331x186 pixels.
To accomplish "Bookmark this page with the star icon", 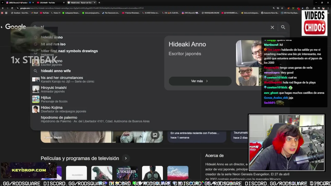I will click(282, 8).
